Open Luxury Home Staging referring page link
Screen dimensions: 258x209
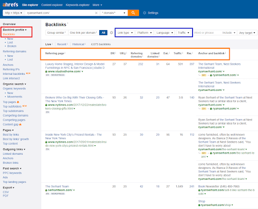click(x=75, y=66)
